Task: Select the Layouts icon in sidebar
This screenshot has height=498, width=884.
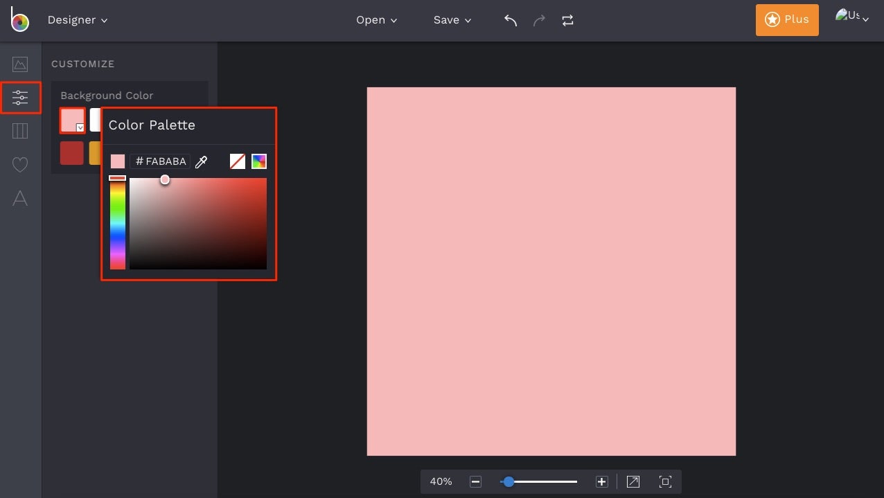Action: 20,130
